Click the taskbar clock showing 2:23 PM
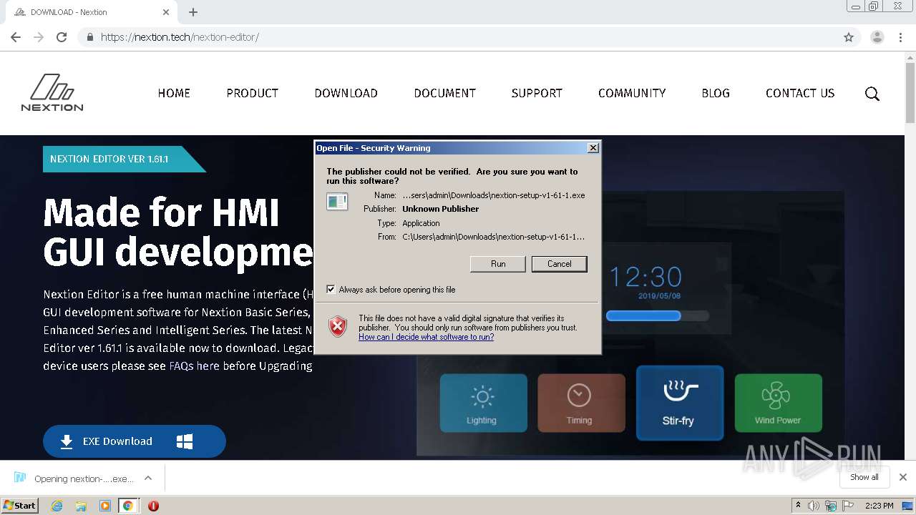916x515 pixels. point(880,506)
